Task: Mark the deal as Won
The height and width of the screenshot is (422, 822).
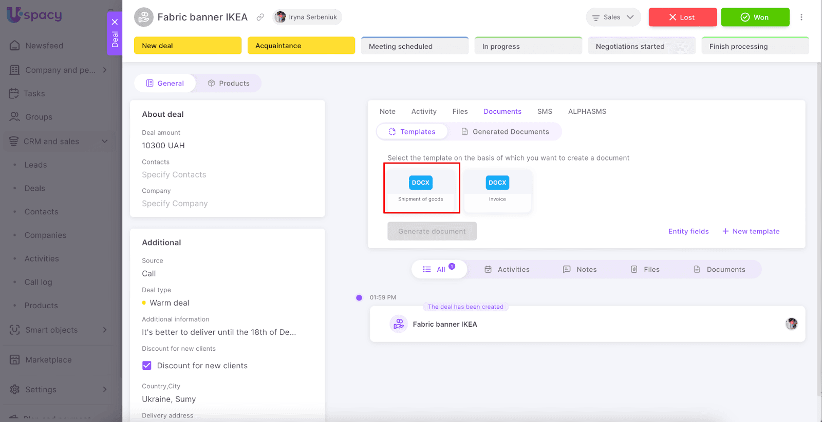Action: [x=755, y=17]
